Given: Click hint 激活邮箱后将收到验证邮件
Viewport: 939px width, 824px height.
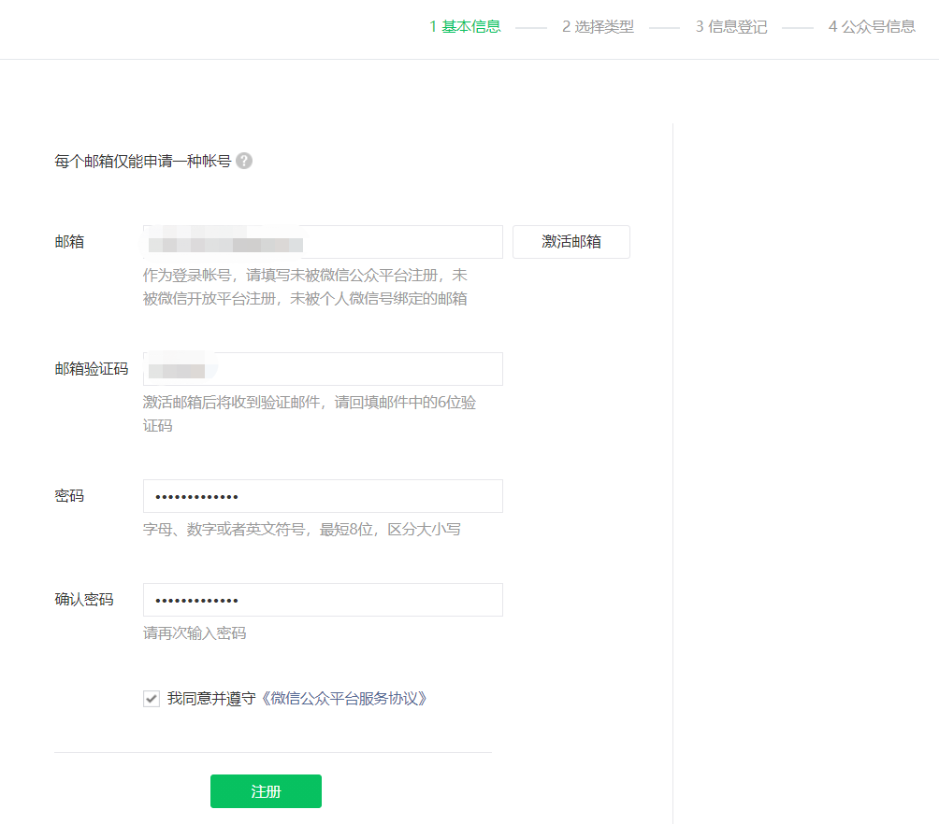Looking at the screenshot, I should point(231,403).
